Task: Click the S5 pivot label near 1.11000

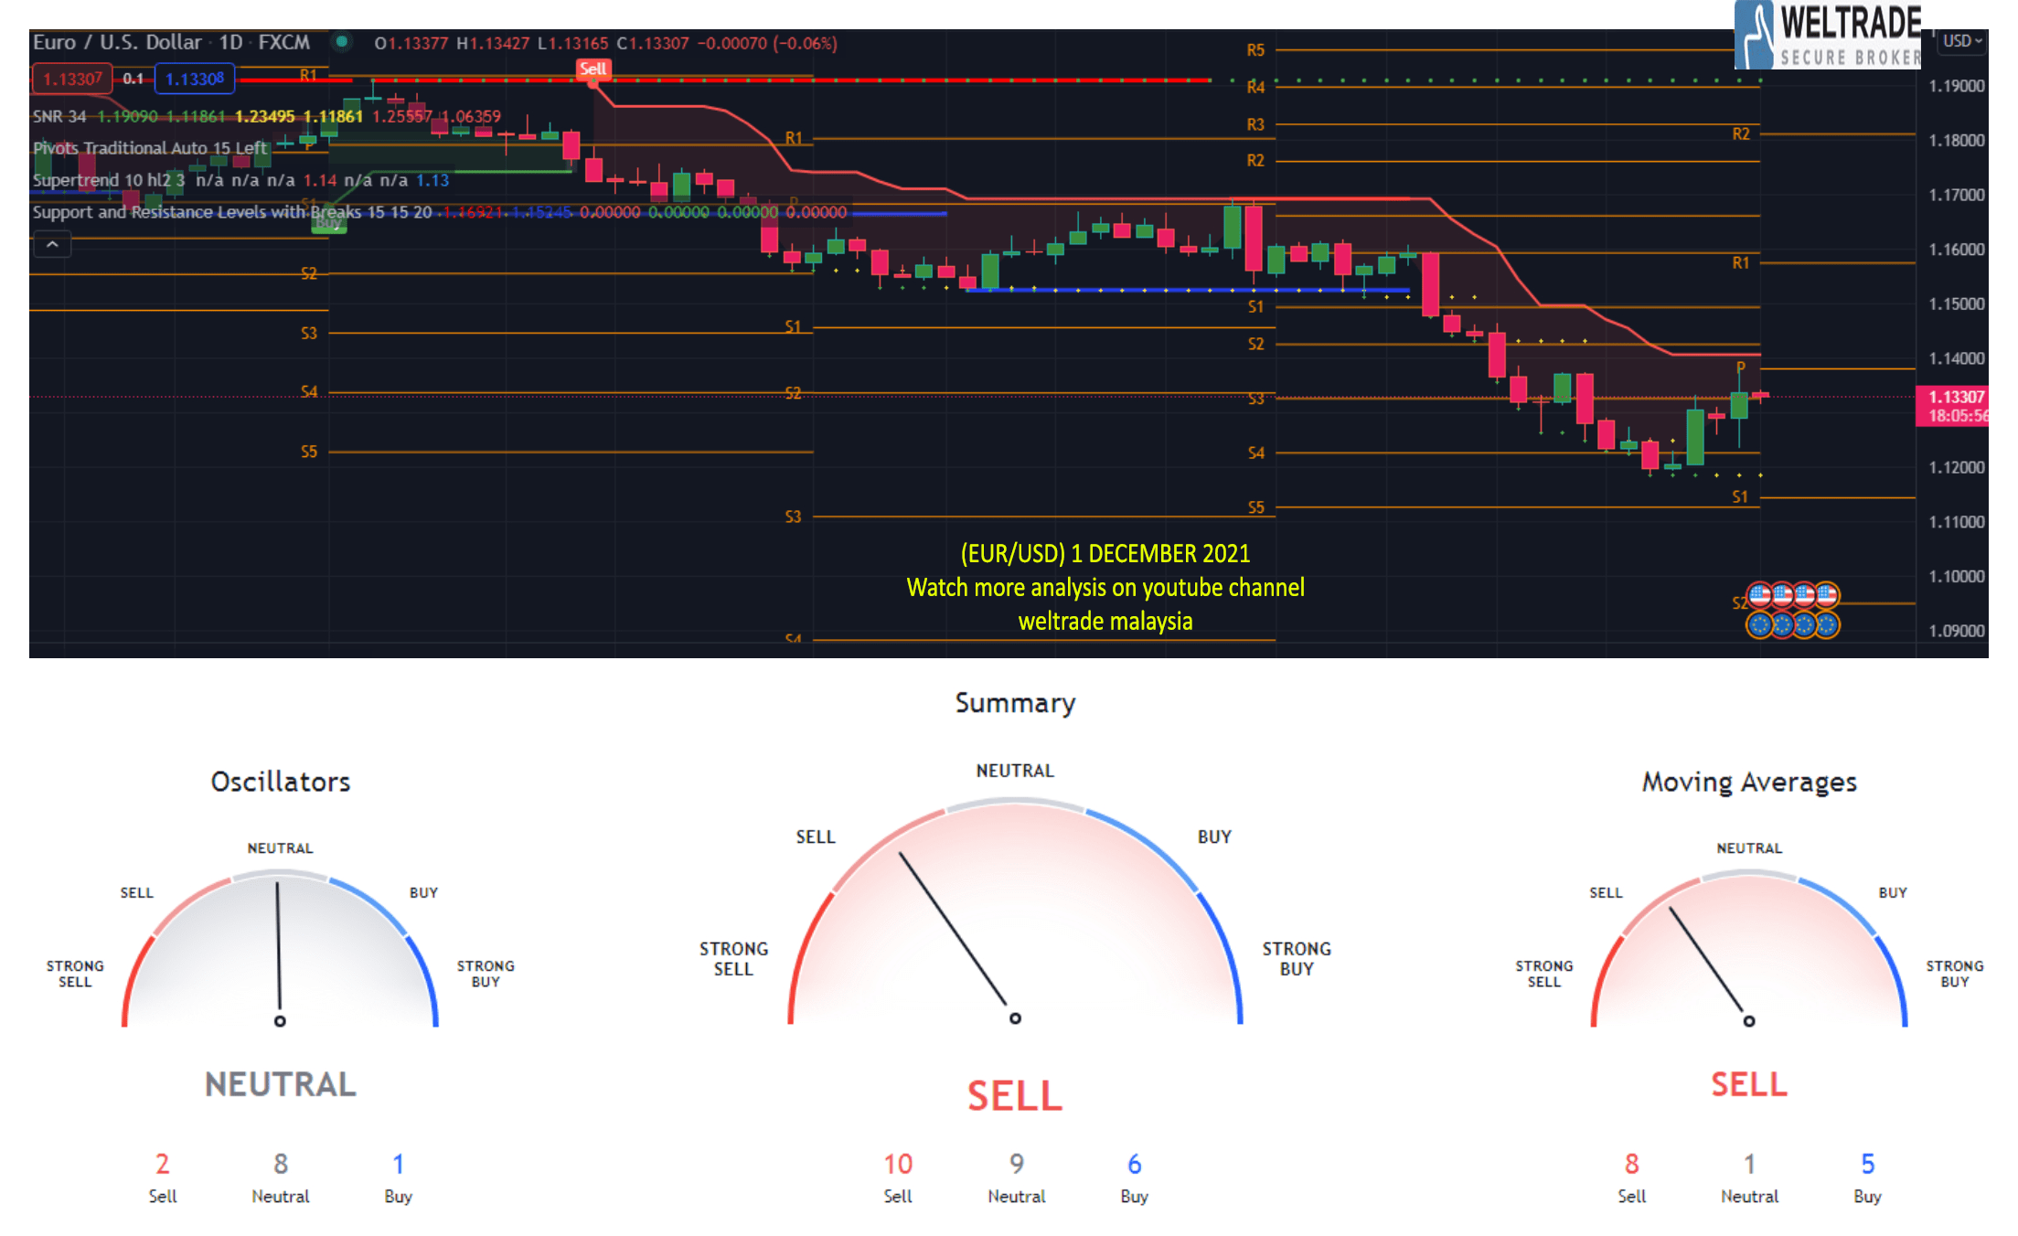Action: tap(1256, 507)
